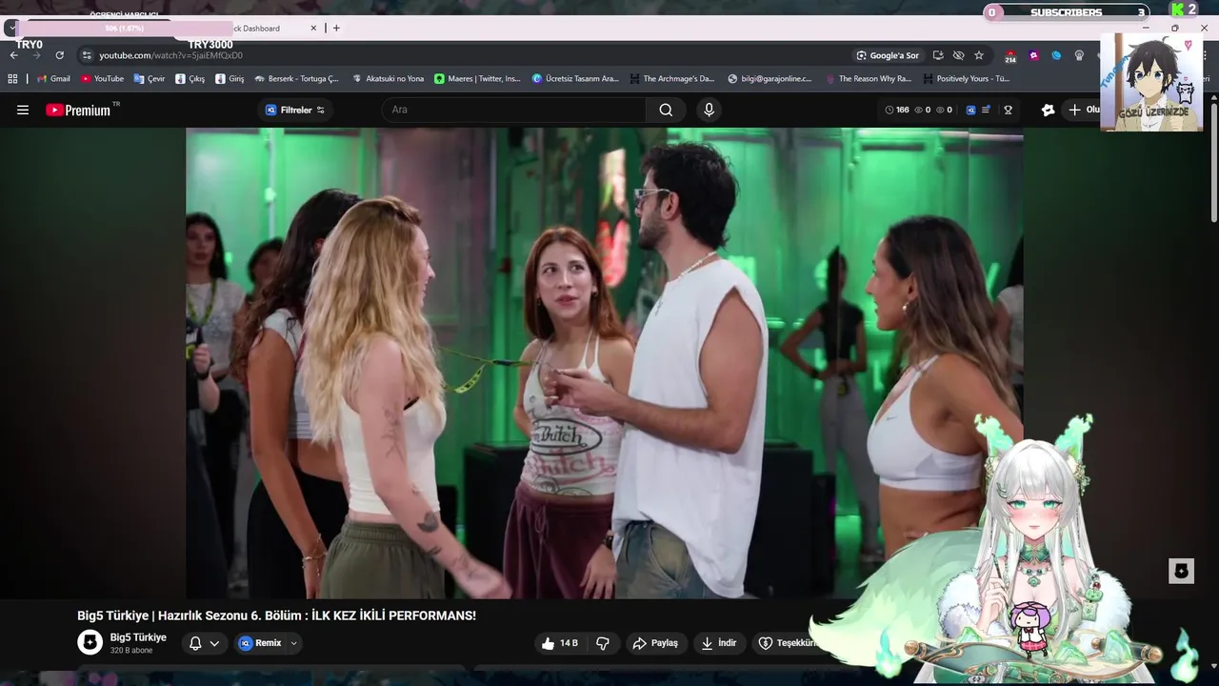The image size is (1219, 686).
Task: Click the blue swirl extension icon
Action: (x=1056, y=55)
